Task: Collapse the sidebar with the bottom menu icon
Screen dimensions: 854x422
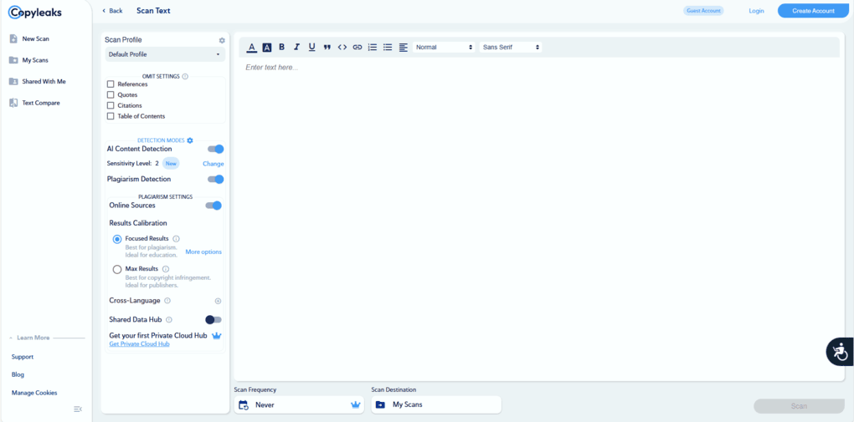Action: pyautogui.click(x=78, y=409)
